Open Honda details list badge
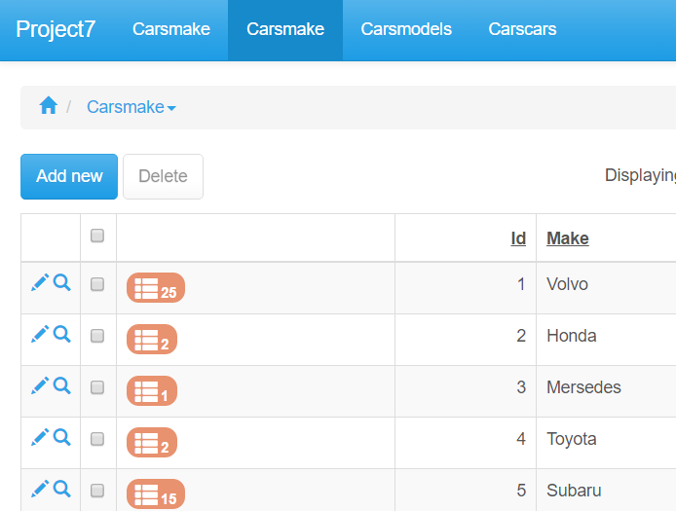The image size is (676, 511). [x=152, y=339]
